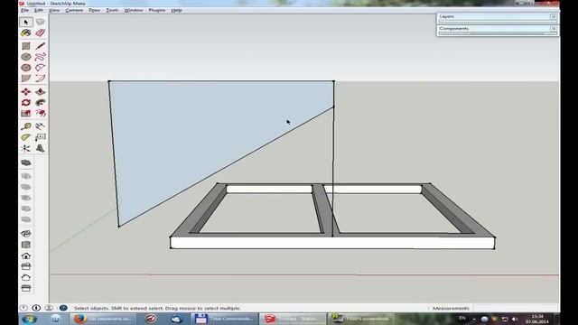This screenshot has height=325, width=578.
Task: Open the Tools menu
Action: pos(112,10)
